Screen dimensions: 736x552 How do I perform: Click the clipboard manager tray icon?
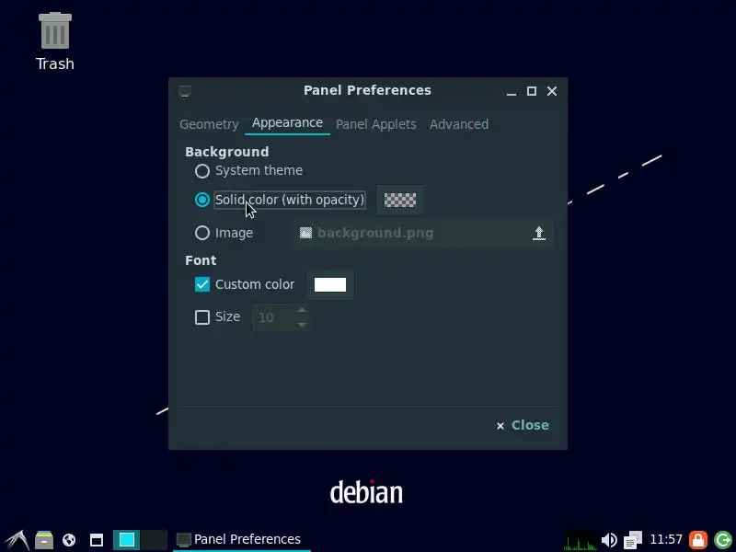click(x=633, y=540)
